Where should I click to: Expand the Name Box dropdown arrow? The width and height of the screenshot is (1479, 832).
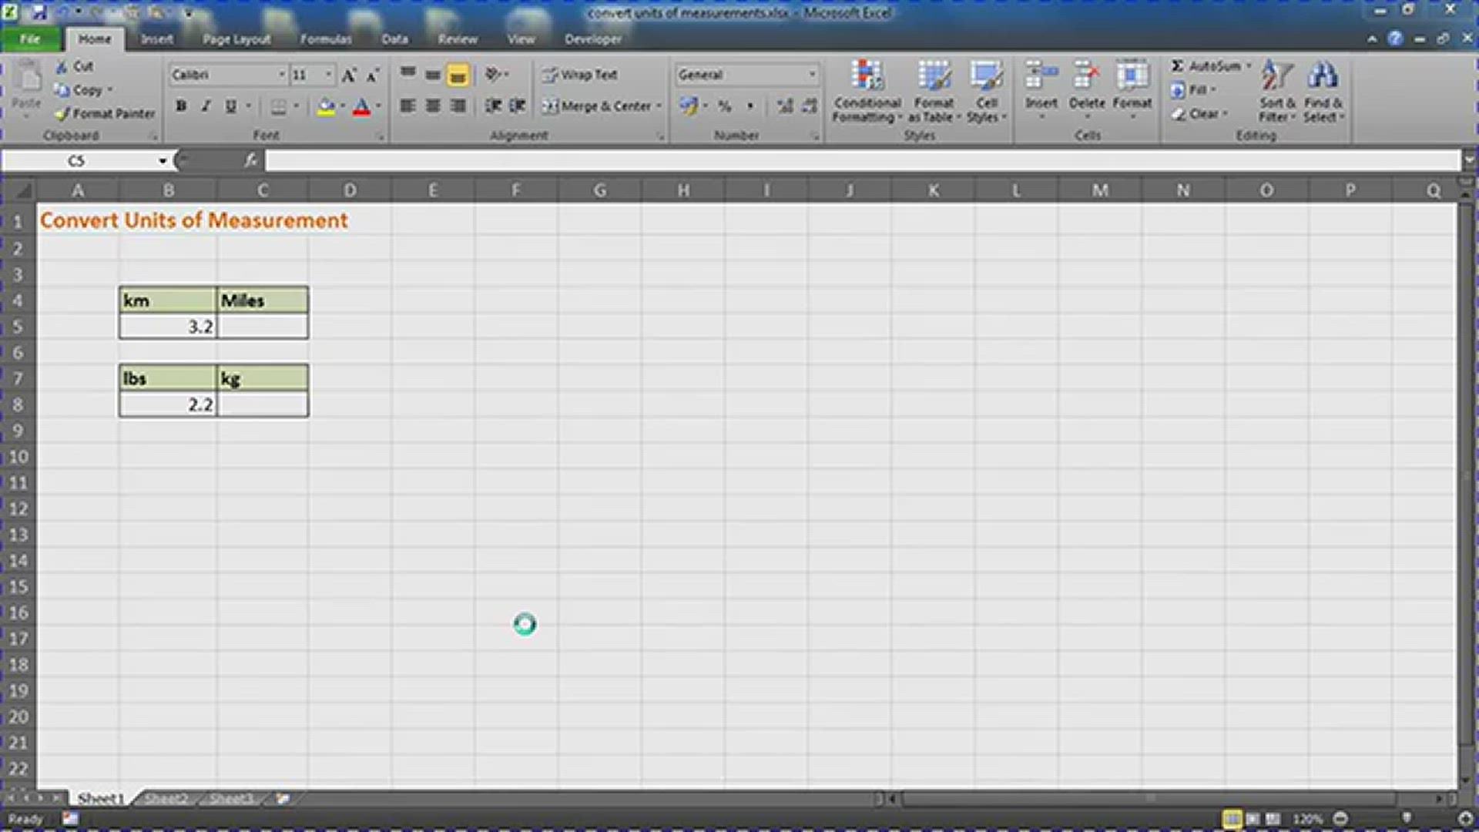click(x=163, y=161)
